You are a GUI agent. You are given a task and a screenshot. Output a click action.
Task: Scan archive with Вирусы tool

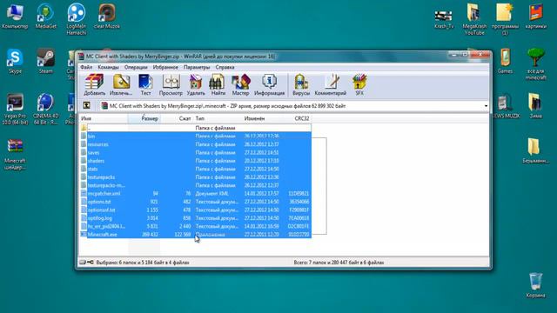(x=301, y=85)
